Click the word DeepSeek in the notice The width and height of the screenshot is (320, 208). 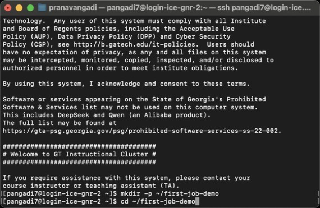(x=74, y=115)
